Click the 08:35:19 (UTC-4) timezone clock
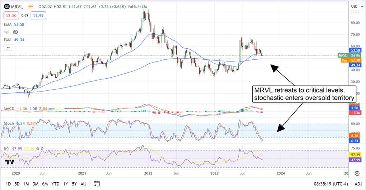Image resolution: width=366 pixels, height=190 pixels. [331, 184]
